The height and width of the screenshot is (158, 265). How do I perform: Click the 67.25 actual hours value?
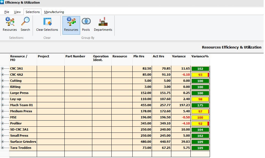(166, 148)
